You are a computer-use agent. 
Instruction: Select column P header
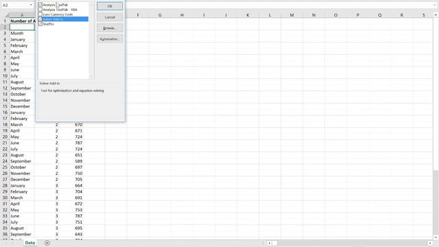tap(357, 15)
